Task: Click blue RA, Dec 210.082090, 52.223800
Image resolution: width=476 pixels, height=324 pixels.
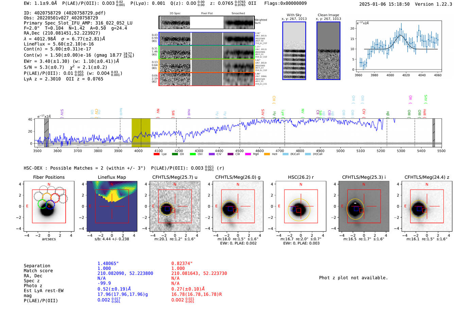Action: [x=125, y=273]
